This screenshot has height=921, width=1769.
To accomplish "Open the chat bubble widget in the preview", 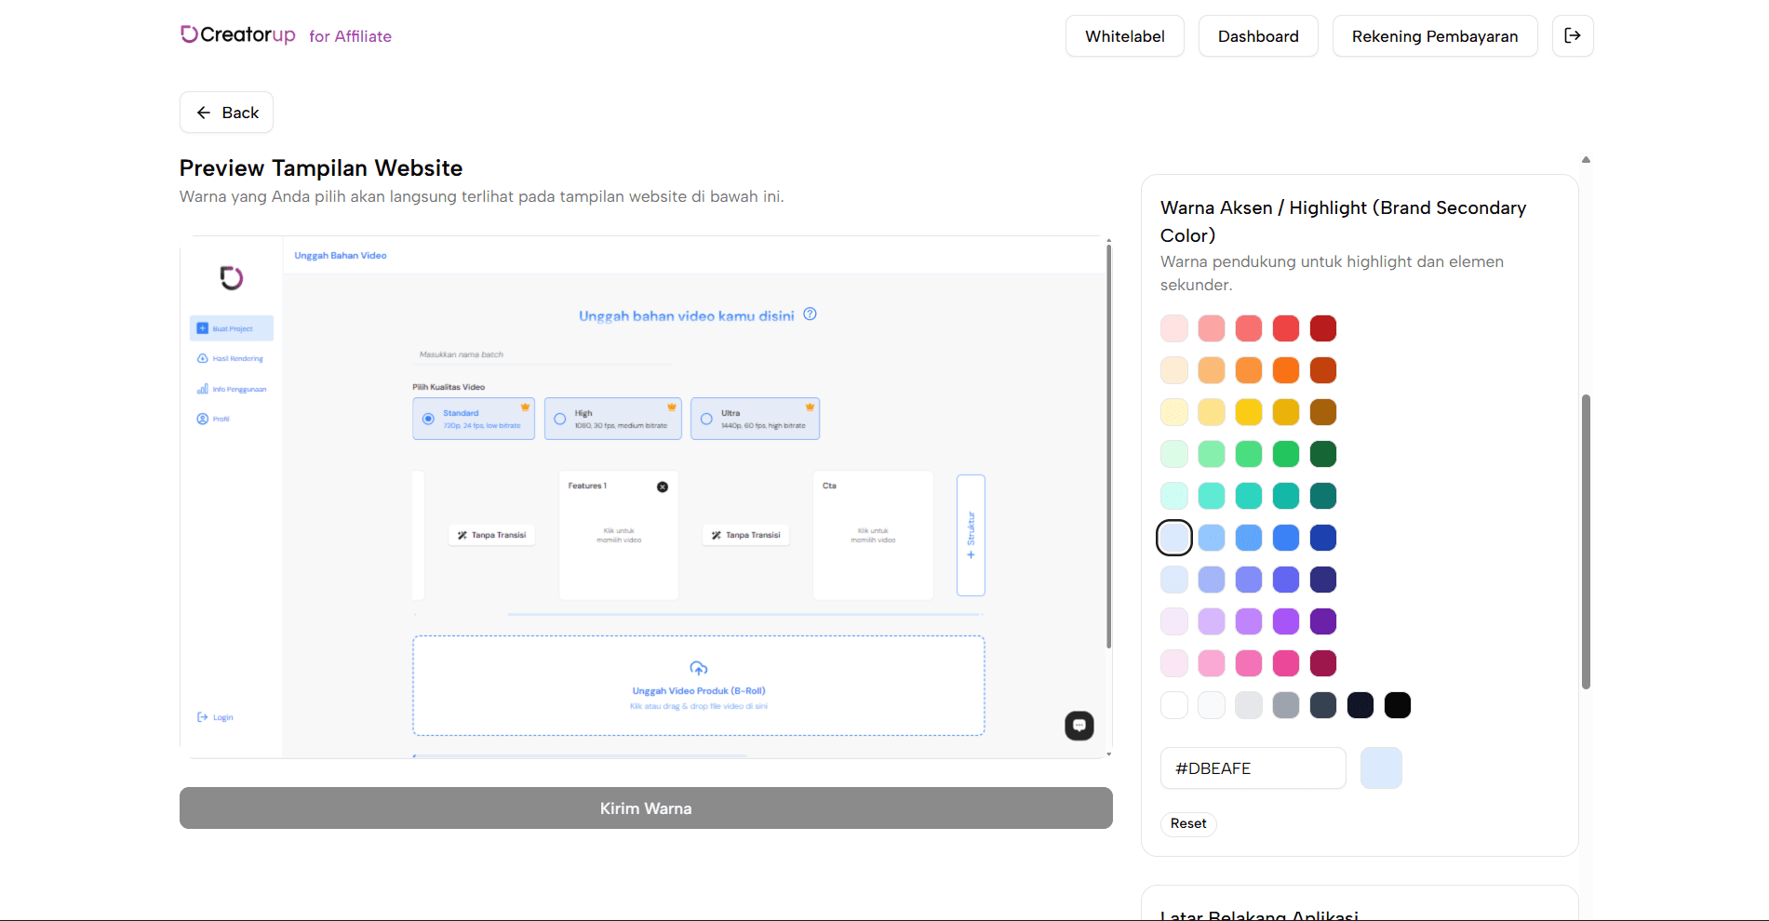I will (x=1079, y=726).
